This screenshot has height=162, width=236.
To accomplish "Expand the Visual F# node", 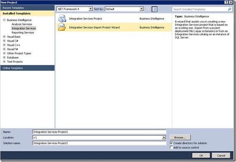I will [4, 49].
